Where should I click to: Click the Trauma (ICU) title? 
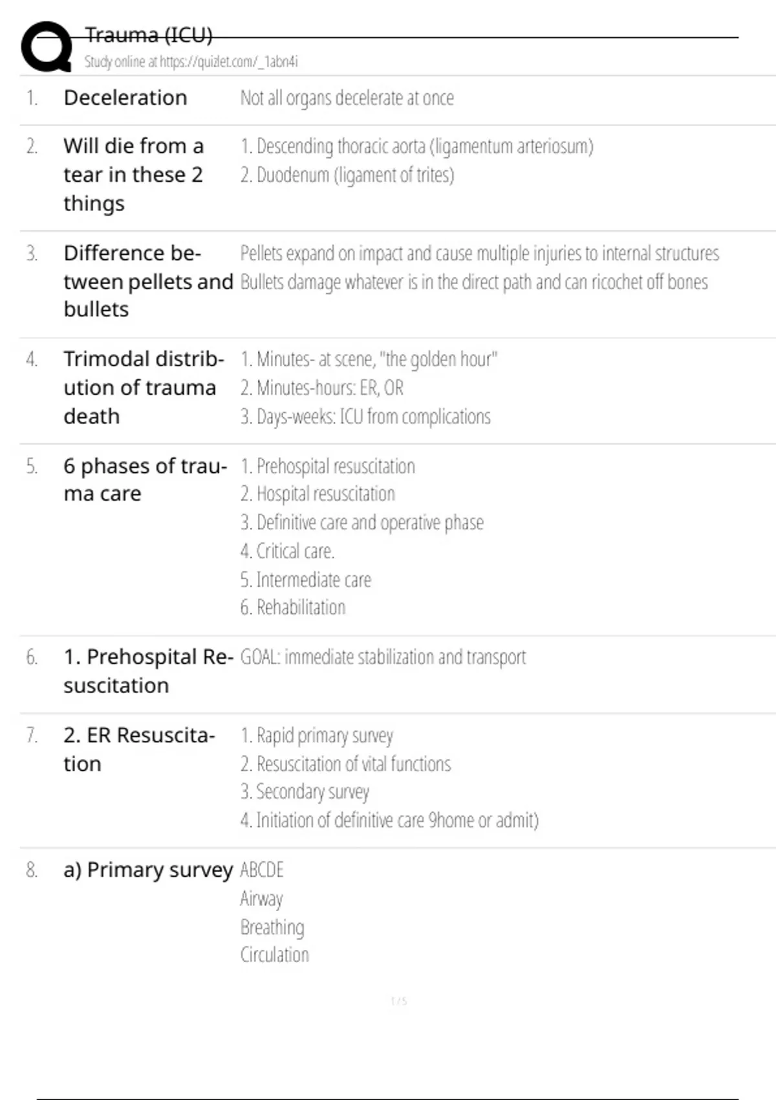[x=149, y=34]
